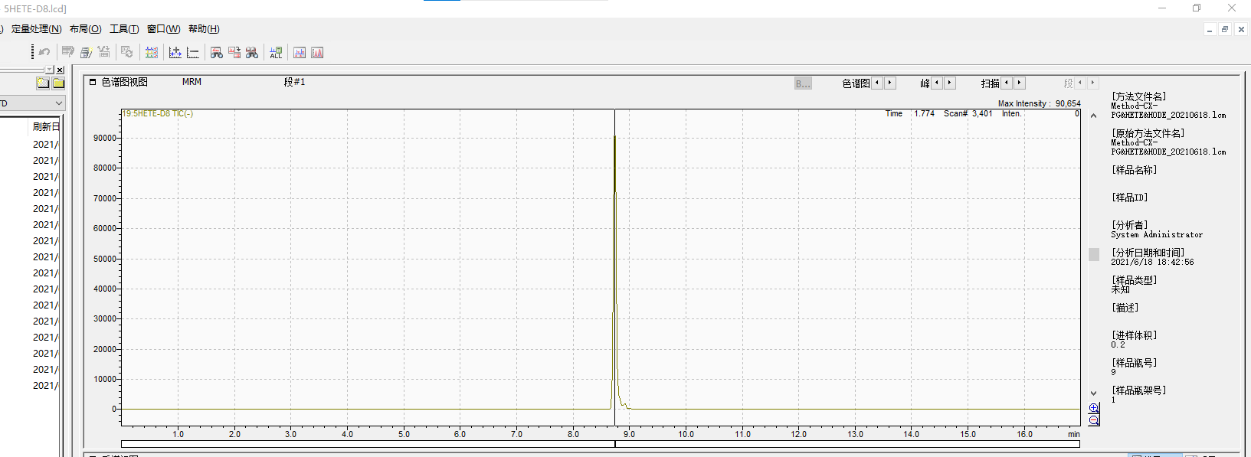
Task: Click the 19:5HETE-D8 TIC(-) trace label
Action: (158, 113)
